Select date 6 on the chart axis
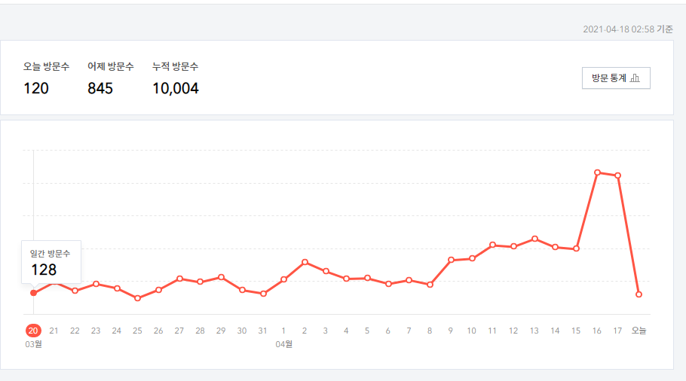 [387, 331]
